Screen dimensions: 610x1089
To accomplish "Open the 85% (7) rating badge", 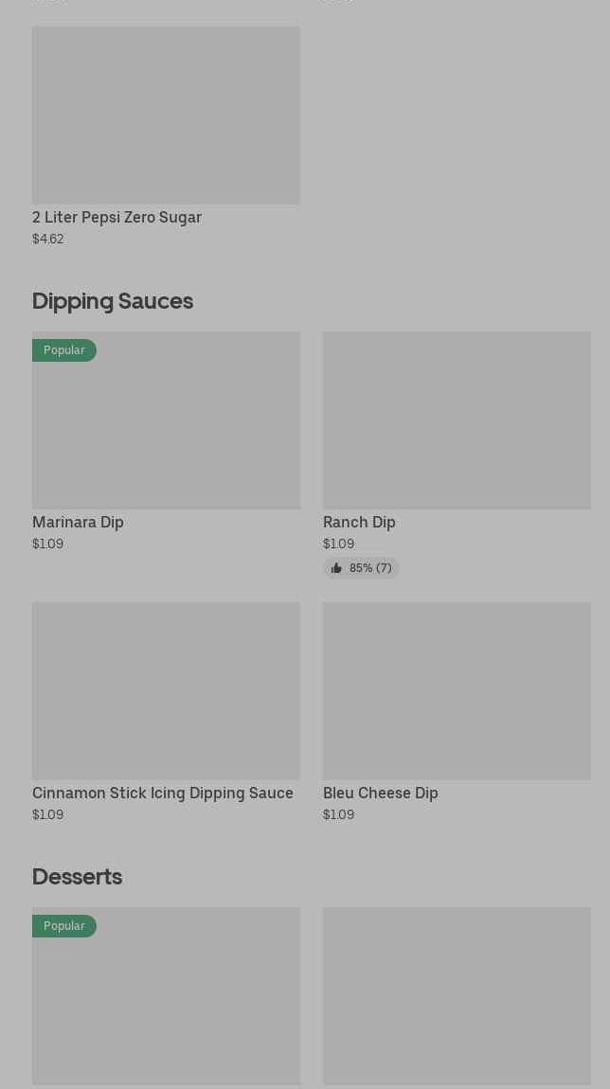I will point(361,568).
